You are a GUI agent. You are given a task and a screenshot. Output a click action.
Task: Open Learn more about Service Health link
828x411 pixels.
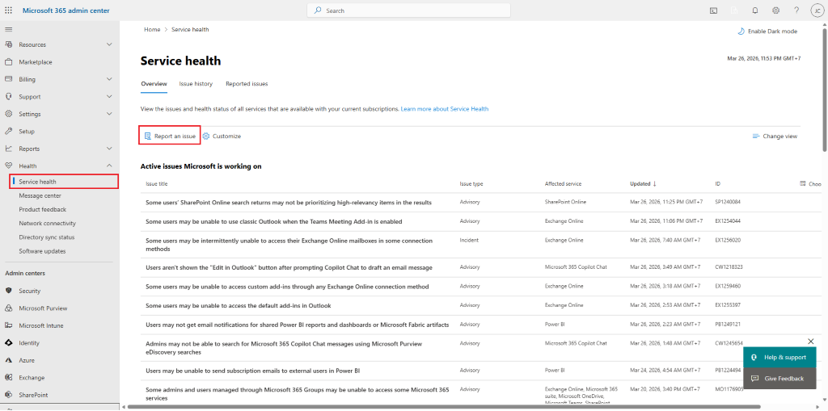(x=445, y=109)
